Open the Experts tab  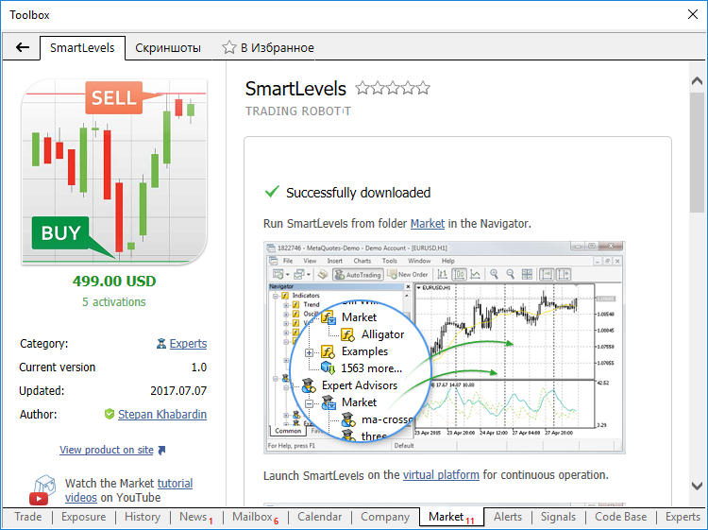[683, 517]
